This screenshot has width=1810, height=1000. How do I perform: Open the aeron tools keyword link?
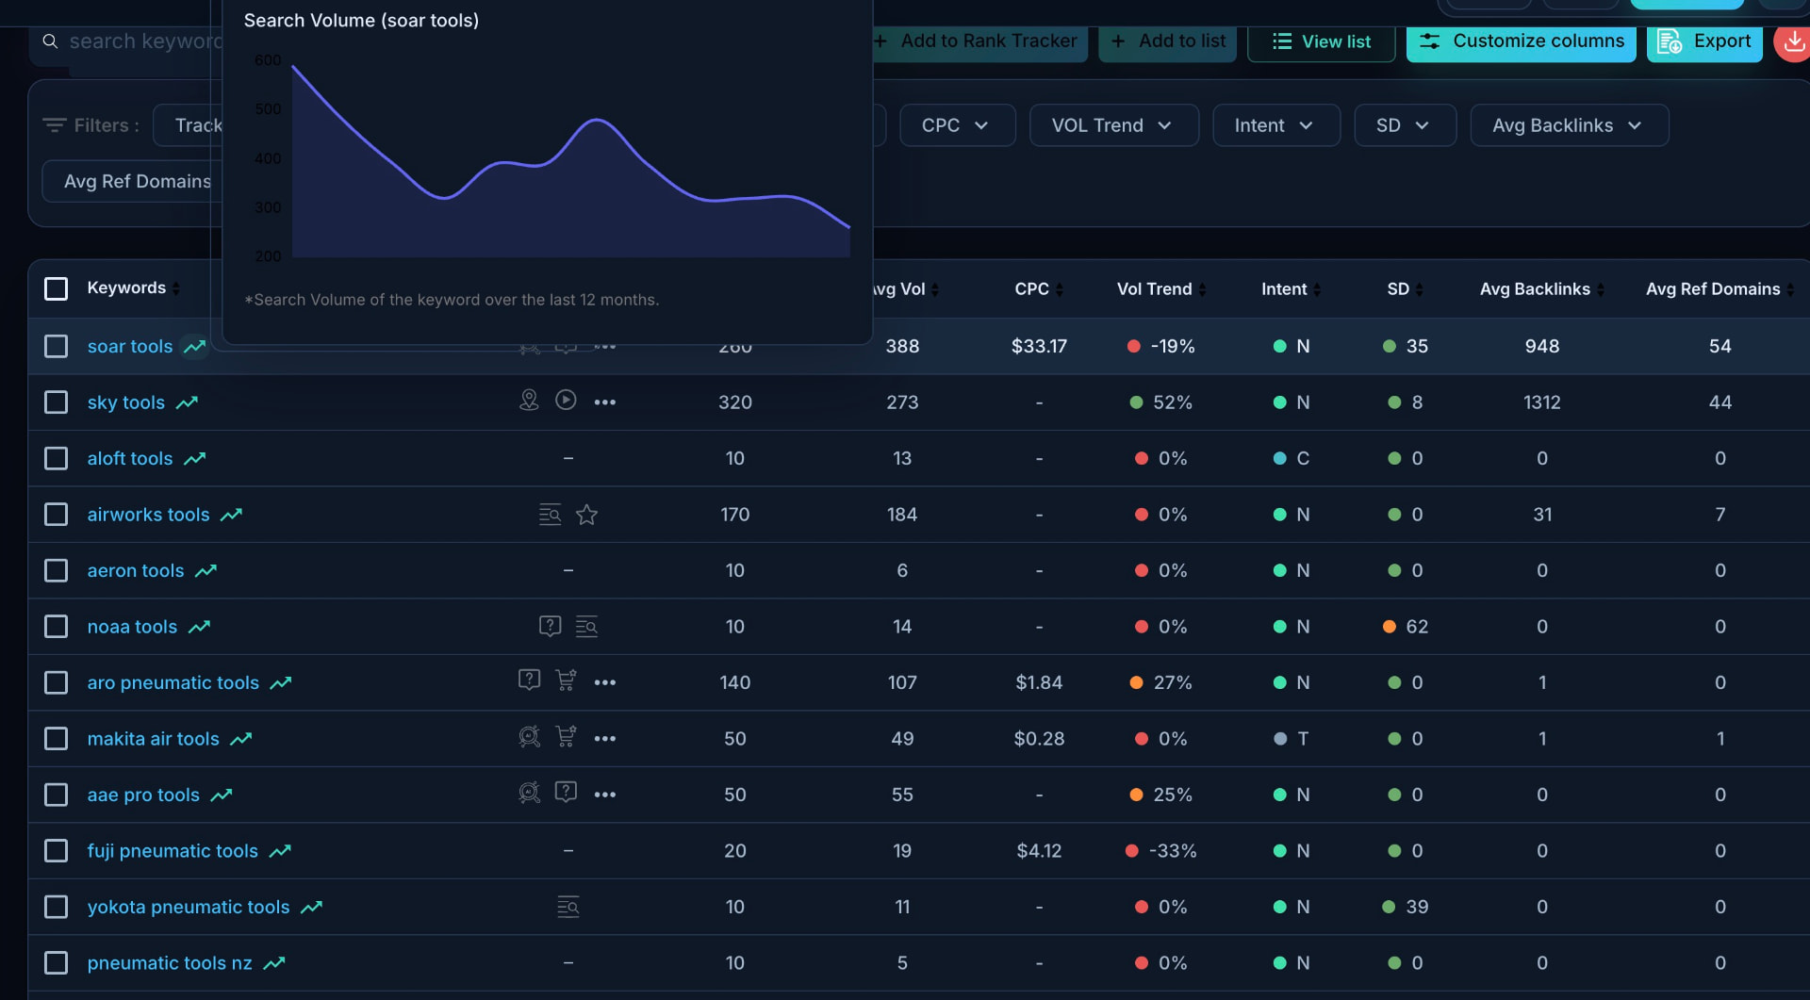click(x=136, y=571)
